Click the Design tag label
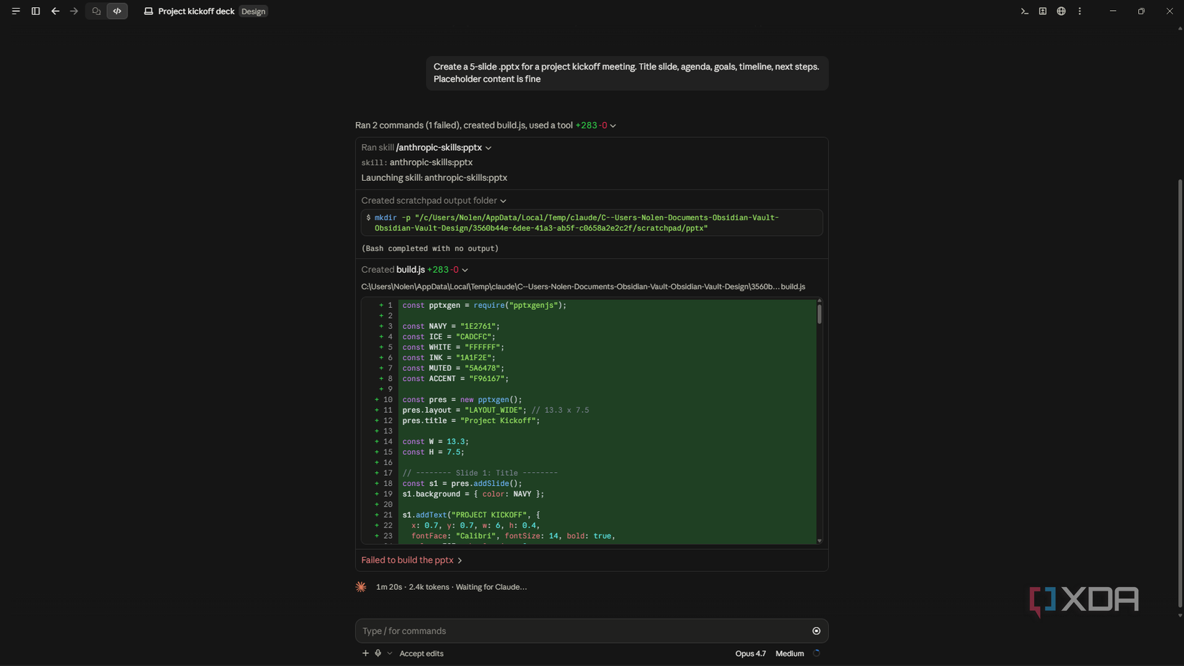Screen dimensions: 1184x666 (x=253, y=11)
